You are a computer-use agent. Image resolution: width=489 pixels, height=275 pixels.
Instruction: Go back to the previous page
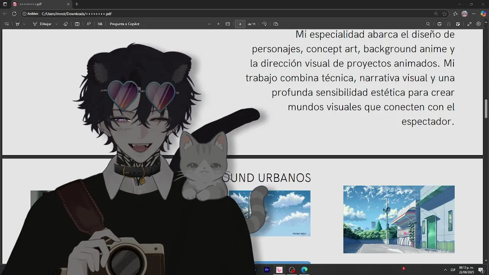pos(5,14)
